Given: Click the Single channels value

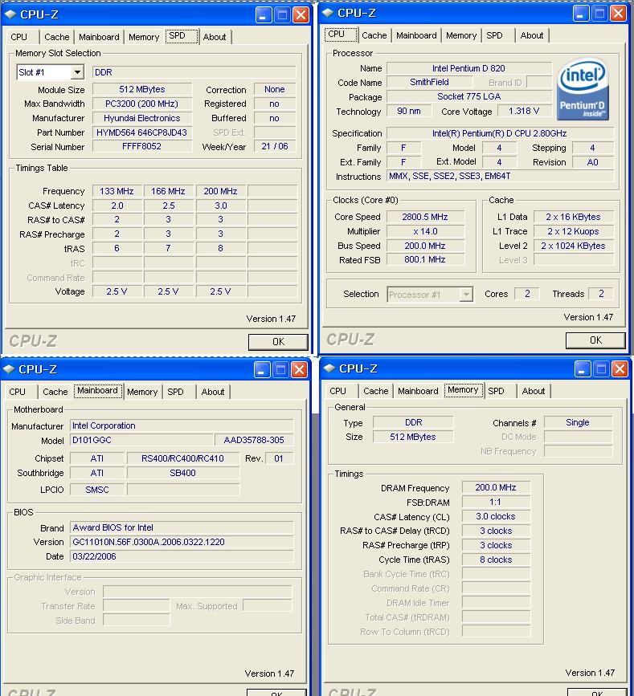Looking at the screenshot, I should (578, 422).
